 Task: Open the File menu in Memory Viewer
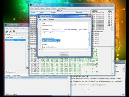click(32, 8)
